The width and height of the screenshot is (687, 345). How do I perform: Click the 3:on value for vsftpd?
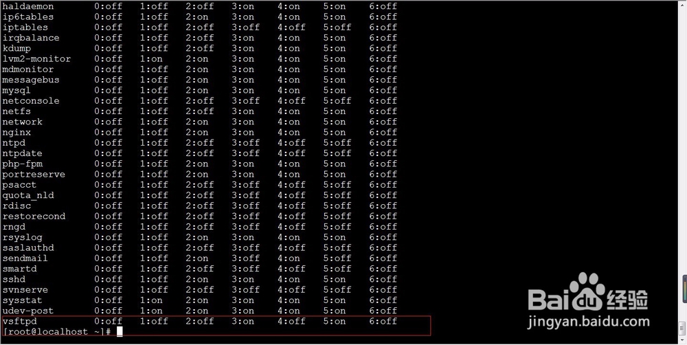click(x=243, y=322)
